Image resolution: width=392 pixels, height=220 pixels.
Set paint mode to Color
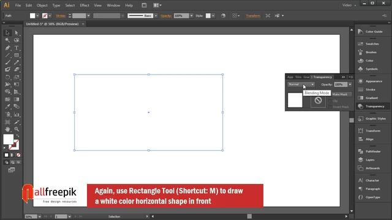(x=7, y=155)
